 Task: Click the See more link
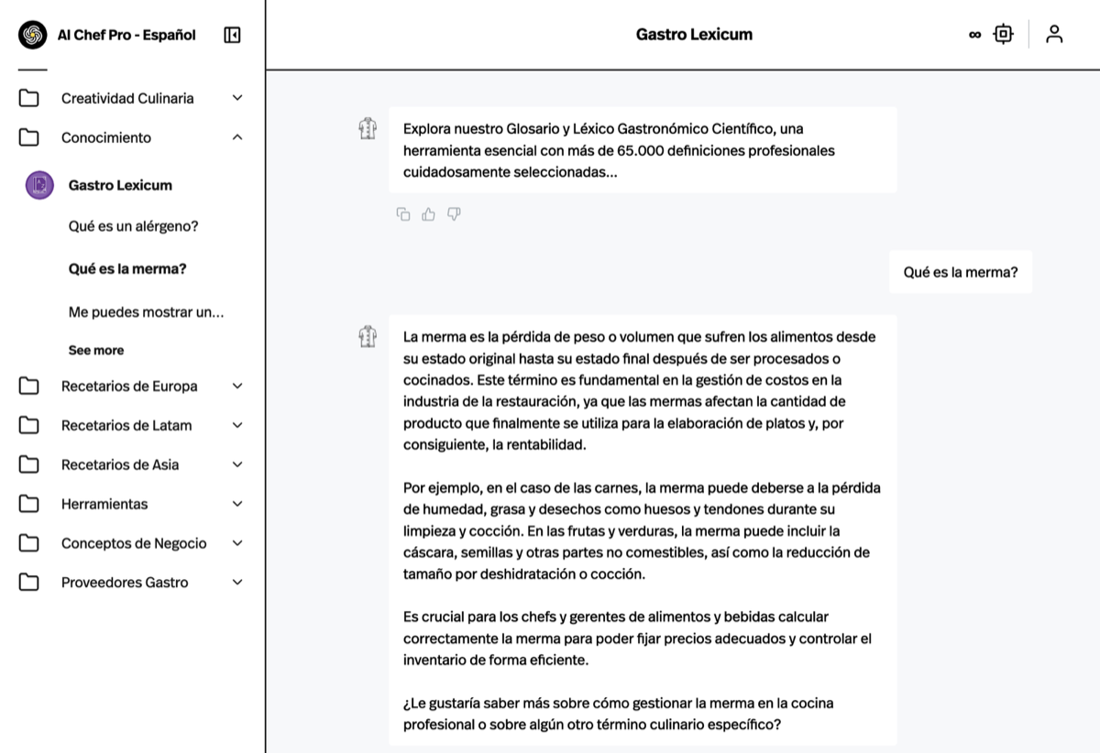pyautogui.click(x=96, y=350)
